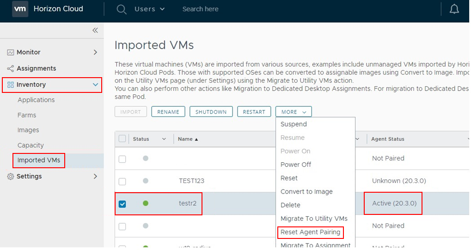Click the Monitor icon in sidebar
This screenshot has width=471, height=250.
click(10, 53)
